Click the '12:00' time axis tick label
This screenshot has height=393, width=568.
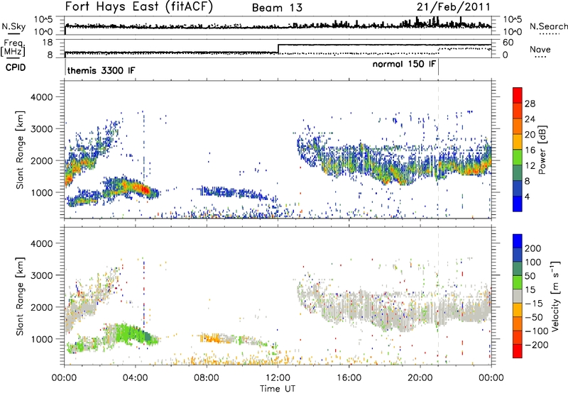pyautogui.click(x=278, y=378)
